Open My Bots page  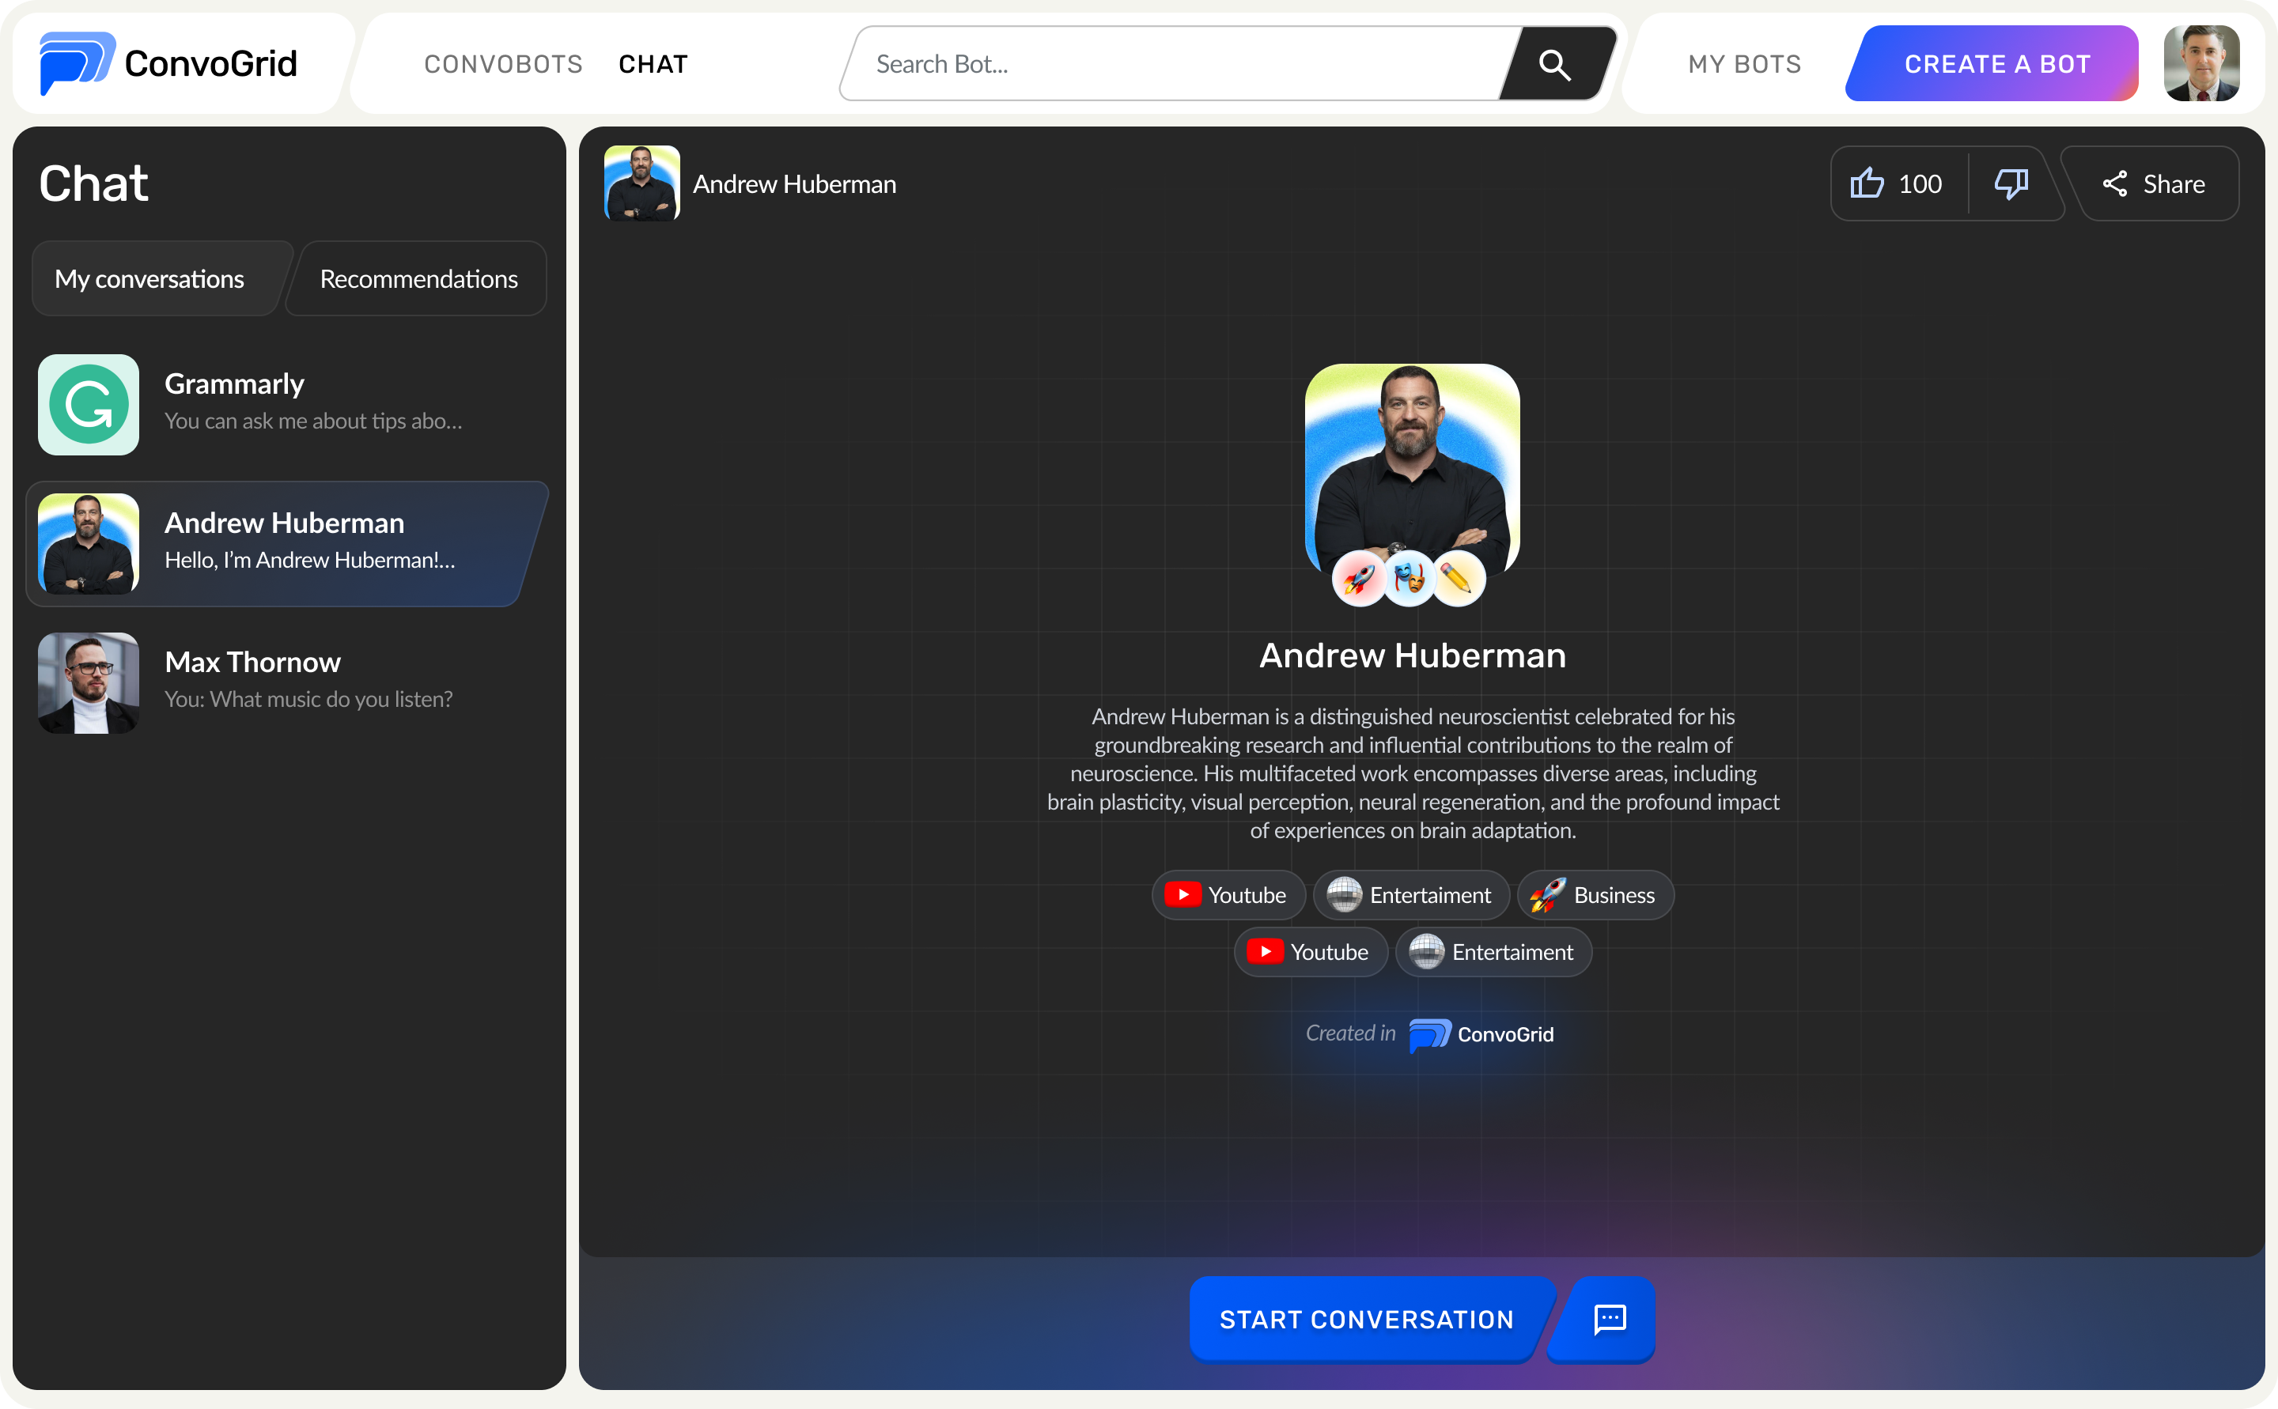pyautogui.click(x=1745, y=64)
